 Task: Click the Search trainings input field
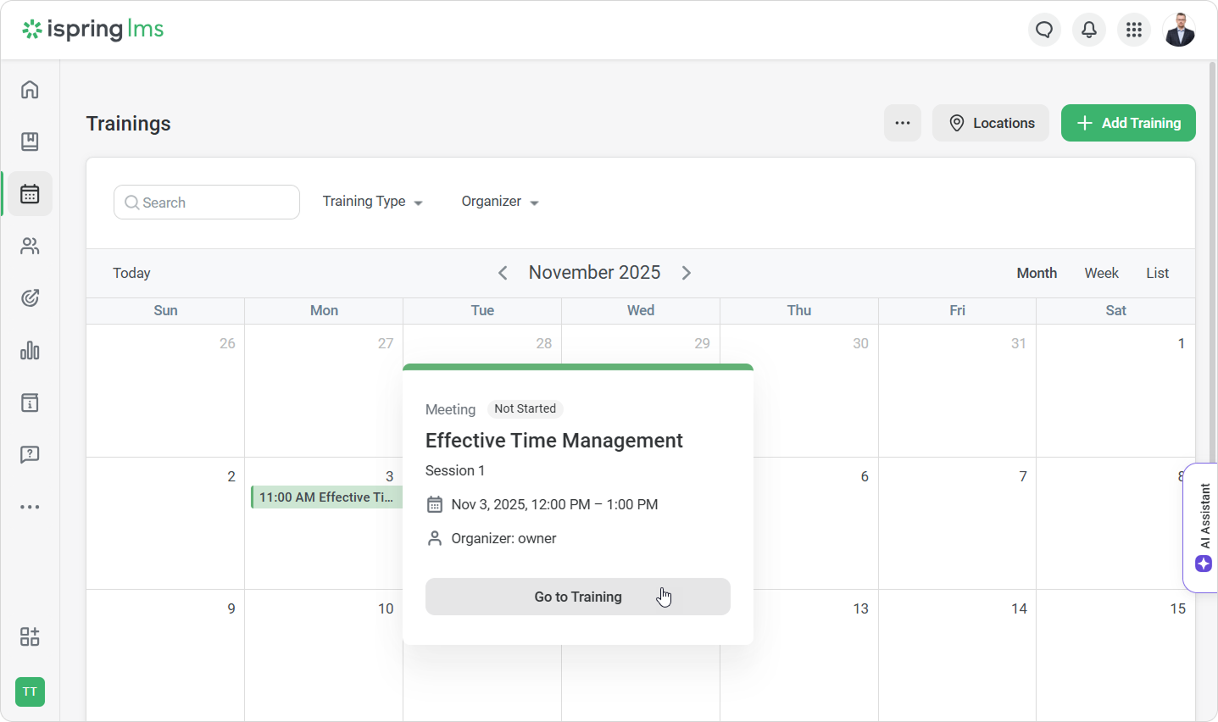[207, 203]
